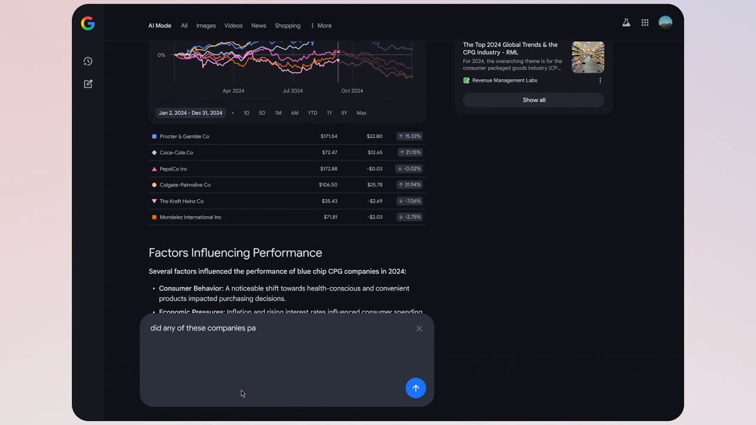
Task: Click the Revenue Management Labs favicon
Action: pos(467,81)
